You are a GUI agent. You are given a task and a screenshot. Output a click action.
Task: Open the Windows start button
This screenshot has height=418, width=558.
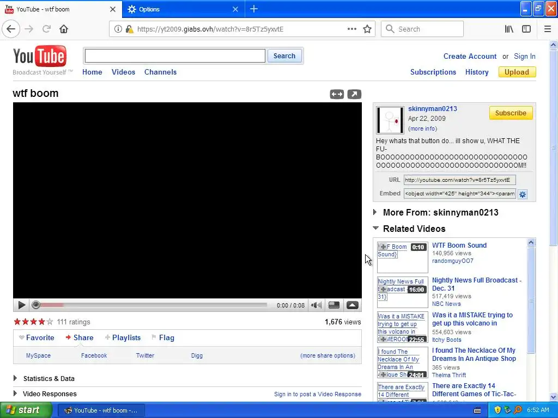[x=26, y=410]
